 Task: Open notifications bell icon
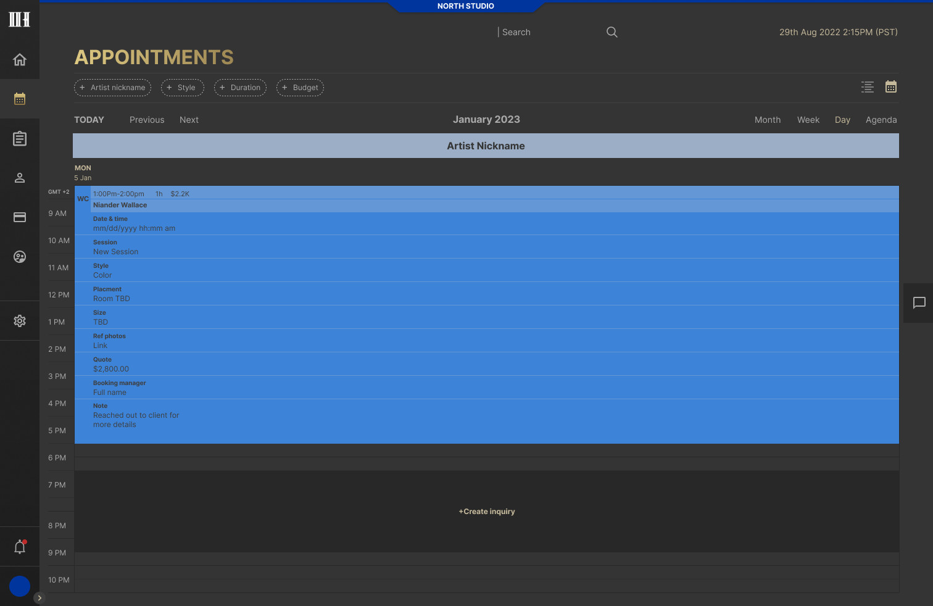pos(20,547)
